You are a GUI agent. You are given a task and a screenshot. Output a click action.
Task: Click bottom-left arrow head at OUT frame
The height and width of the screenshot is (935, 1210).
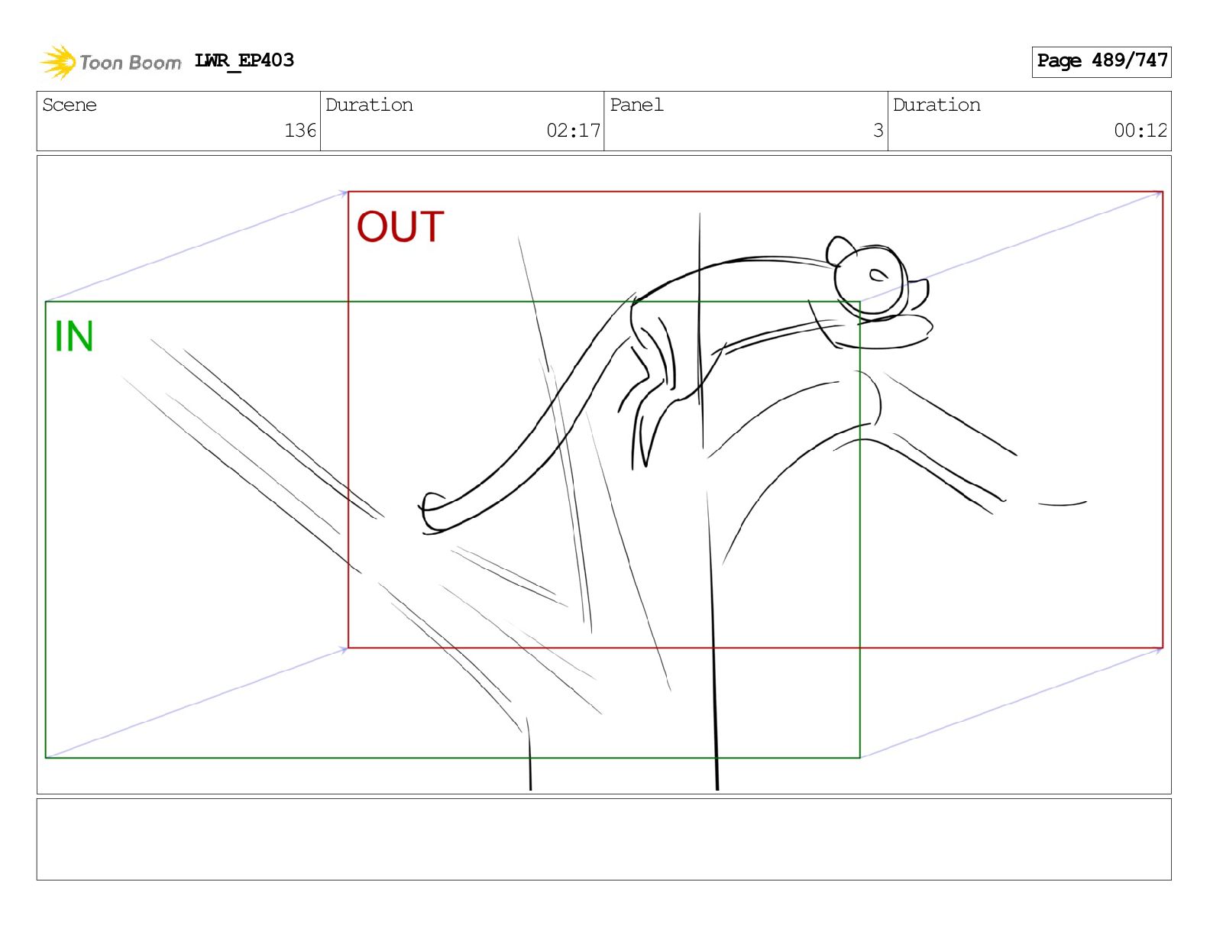[343, 650]
